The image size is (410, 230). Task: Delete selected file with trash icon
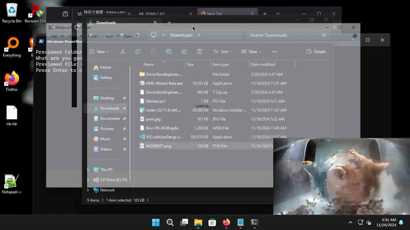[x=200, y=51]
